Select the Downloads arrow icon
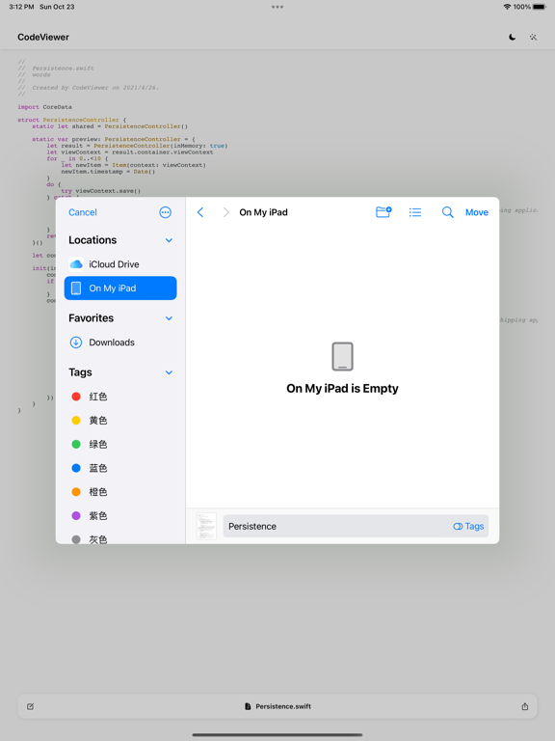555x741 pixels. pyautogui.click(x=76, y=343)
